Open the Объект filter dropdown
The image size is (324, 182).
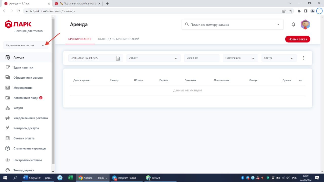pos(153,58)
